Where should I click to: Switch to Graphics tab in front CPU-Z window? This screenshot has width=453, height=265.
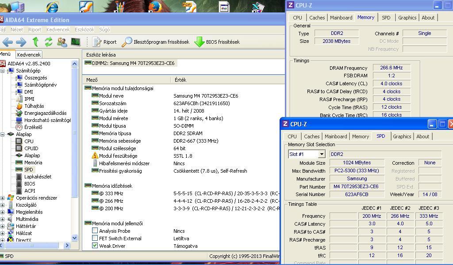pos(402,136)
